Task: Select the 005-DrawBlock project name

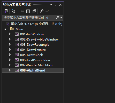Action: [x=32, y=55]
